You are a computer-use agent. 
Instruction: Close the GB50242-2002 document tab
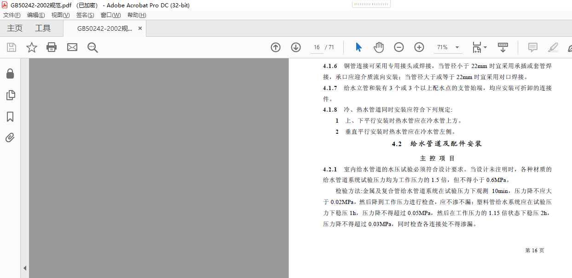[x=140, y=28]
